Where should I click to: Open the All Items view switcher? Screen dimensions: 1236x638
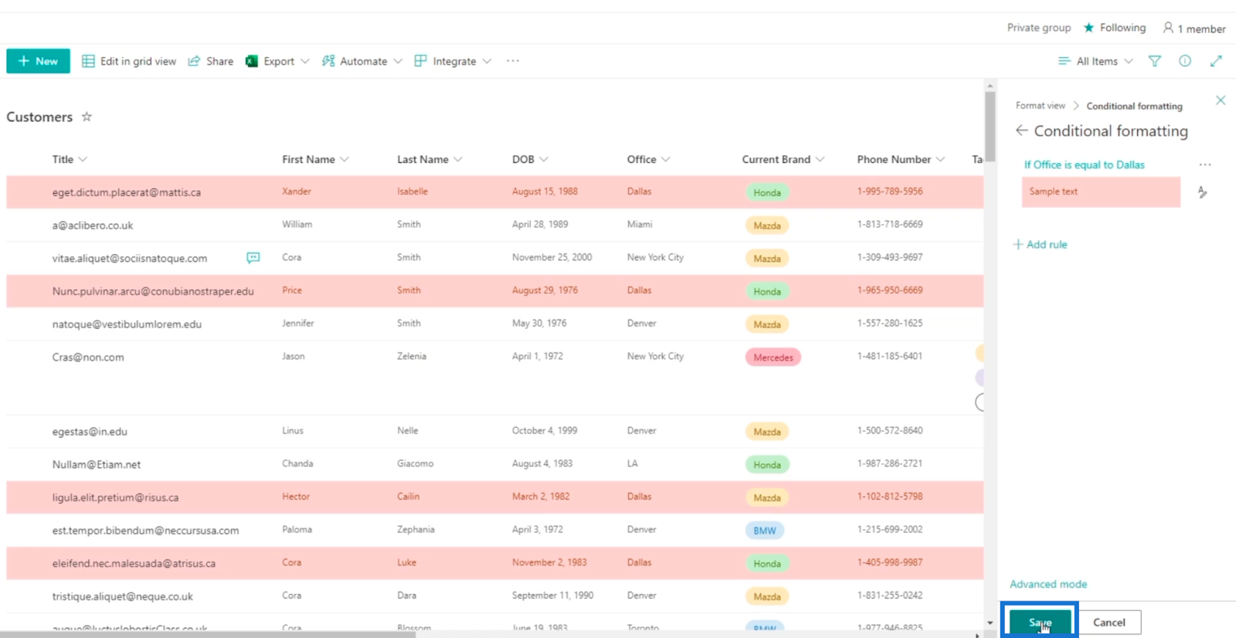(1095, 61)
